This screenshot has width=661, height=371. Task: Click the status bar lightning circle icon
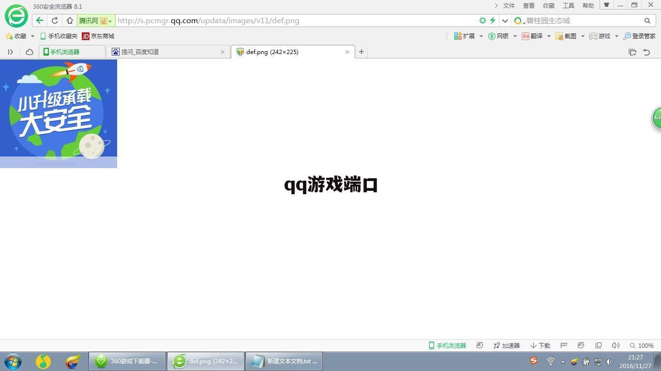tap(480, 345)
